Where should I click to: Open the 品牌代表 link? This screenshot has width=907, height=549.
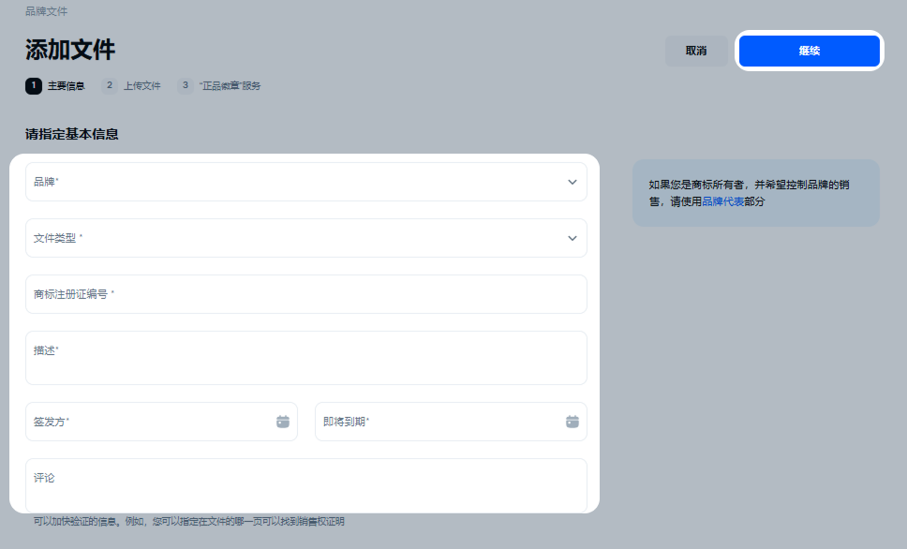tap(722, 201)
